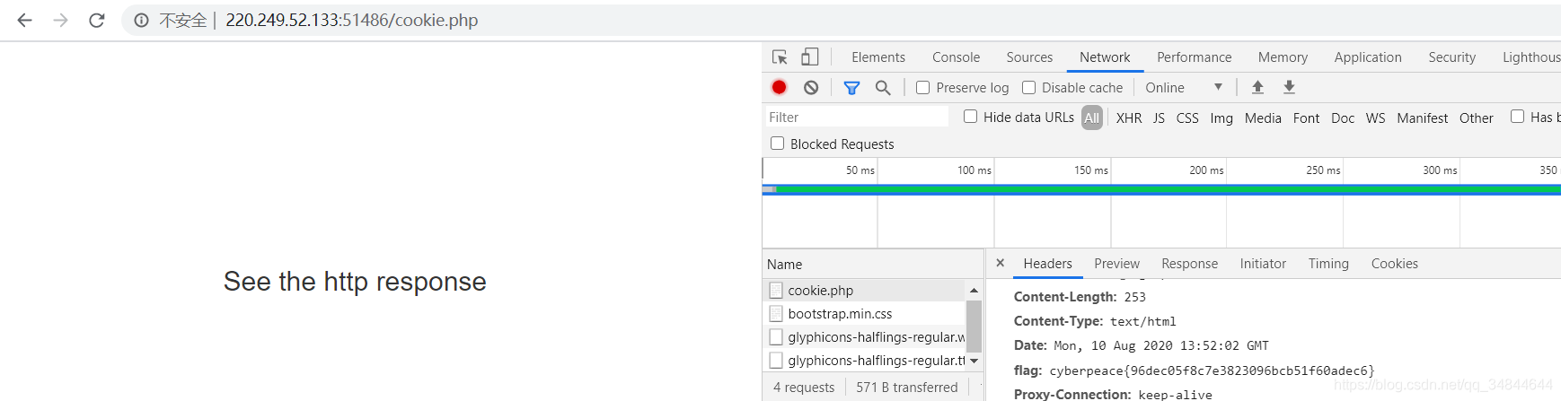This screenshot has height=401, width=1561.
Task: Select the glyphicons-halflings-regular.tt request row
Action: click(865, 361)
